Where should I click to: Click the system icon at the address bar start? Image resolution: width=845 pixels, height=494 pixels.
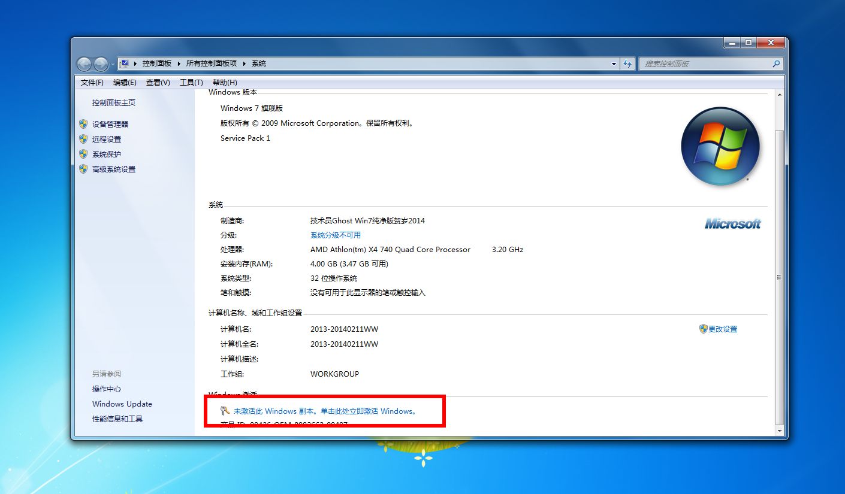(124, 63)
